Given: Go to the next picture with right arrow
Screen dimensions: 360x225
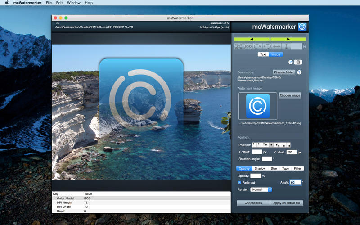Looking at the screenshot, I should click(288, 39).
